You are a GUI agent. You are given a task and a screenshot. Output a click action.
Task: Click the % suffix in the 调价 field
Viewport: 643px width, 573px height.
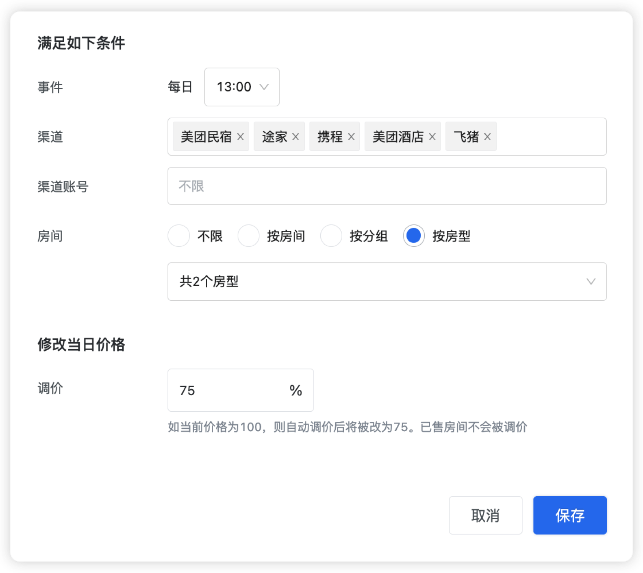tap(296, 391)
